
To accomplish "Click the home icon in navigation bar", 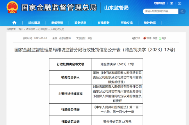I will [14, 23].
